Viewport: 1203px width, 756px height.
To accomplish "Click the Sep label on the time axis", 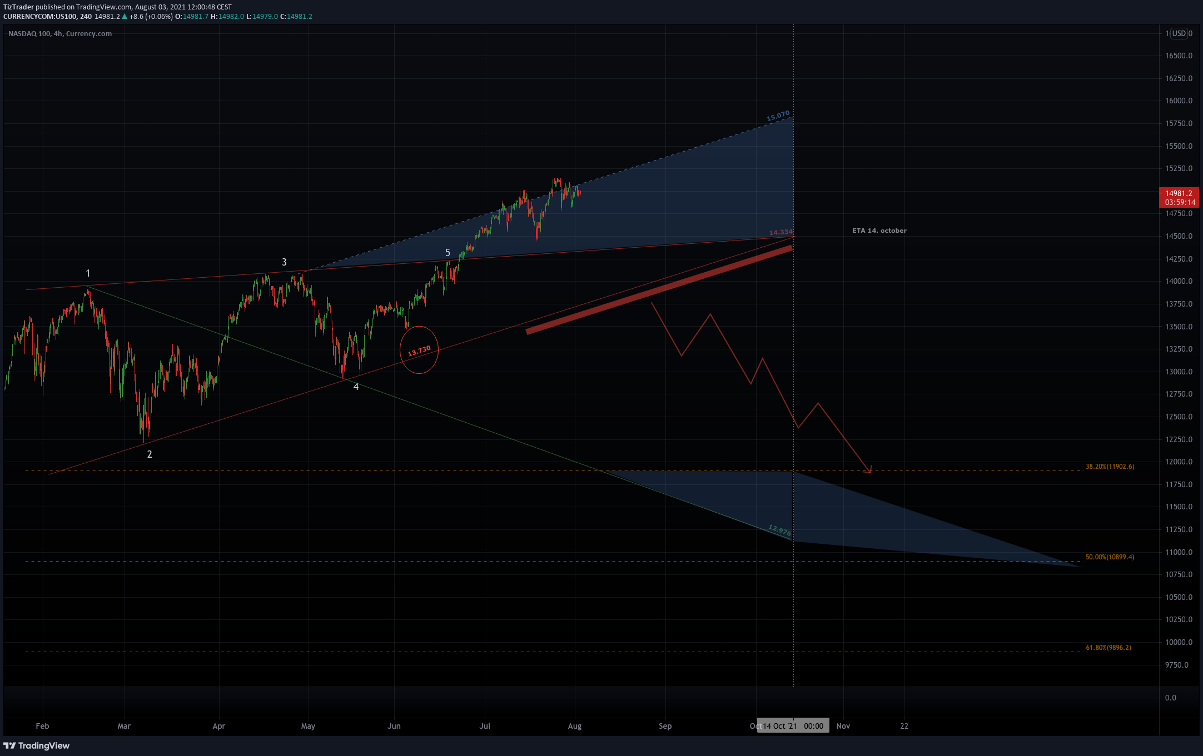I will coord(665,726).
